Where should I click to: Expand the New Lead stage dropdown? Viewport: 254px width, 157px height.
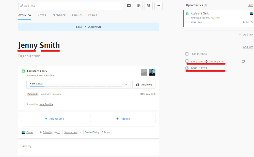[126, 85]
